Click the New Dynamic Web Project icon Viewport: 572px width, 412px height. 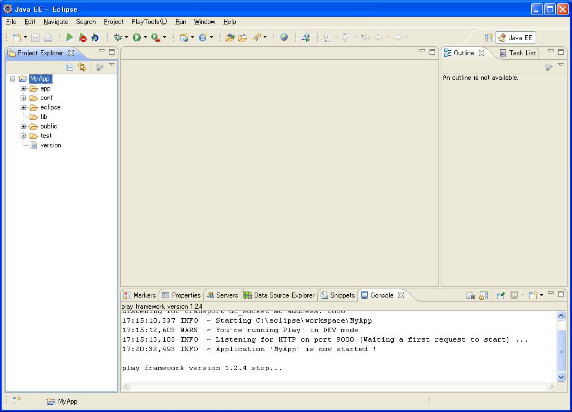pos(184,37)
